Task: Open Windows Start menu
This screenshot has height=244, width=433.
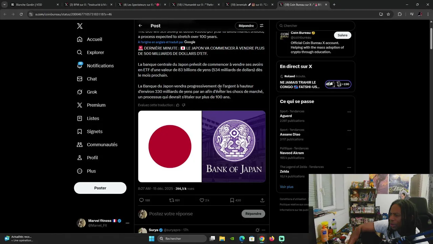Action: pyautogui.click(x=152, y=239)
